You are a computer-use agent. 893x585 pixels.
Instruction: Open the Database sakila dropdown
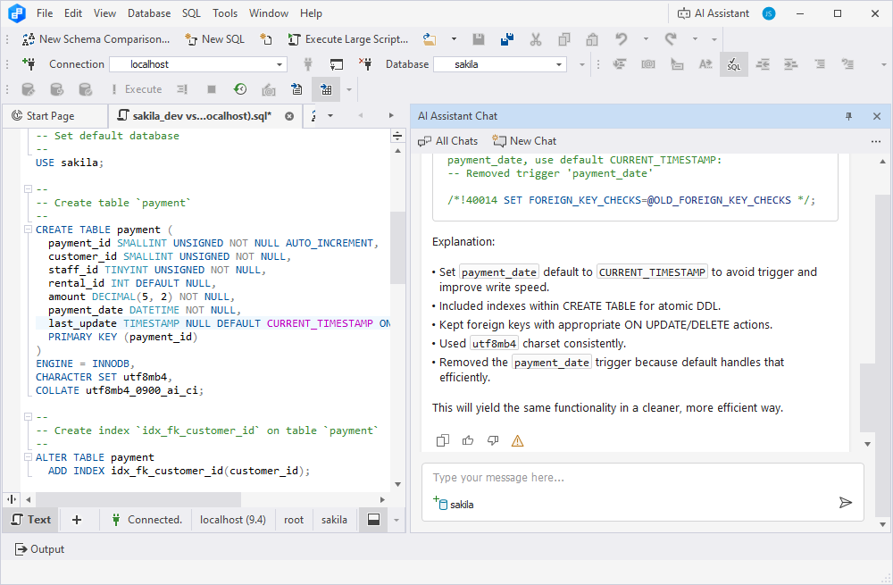coord(559,64)
